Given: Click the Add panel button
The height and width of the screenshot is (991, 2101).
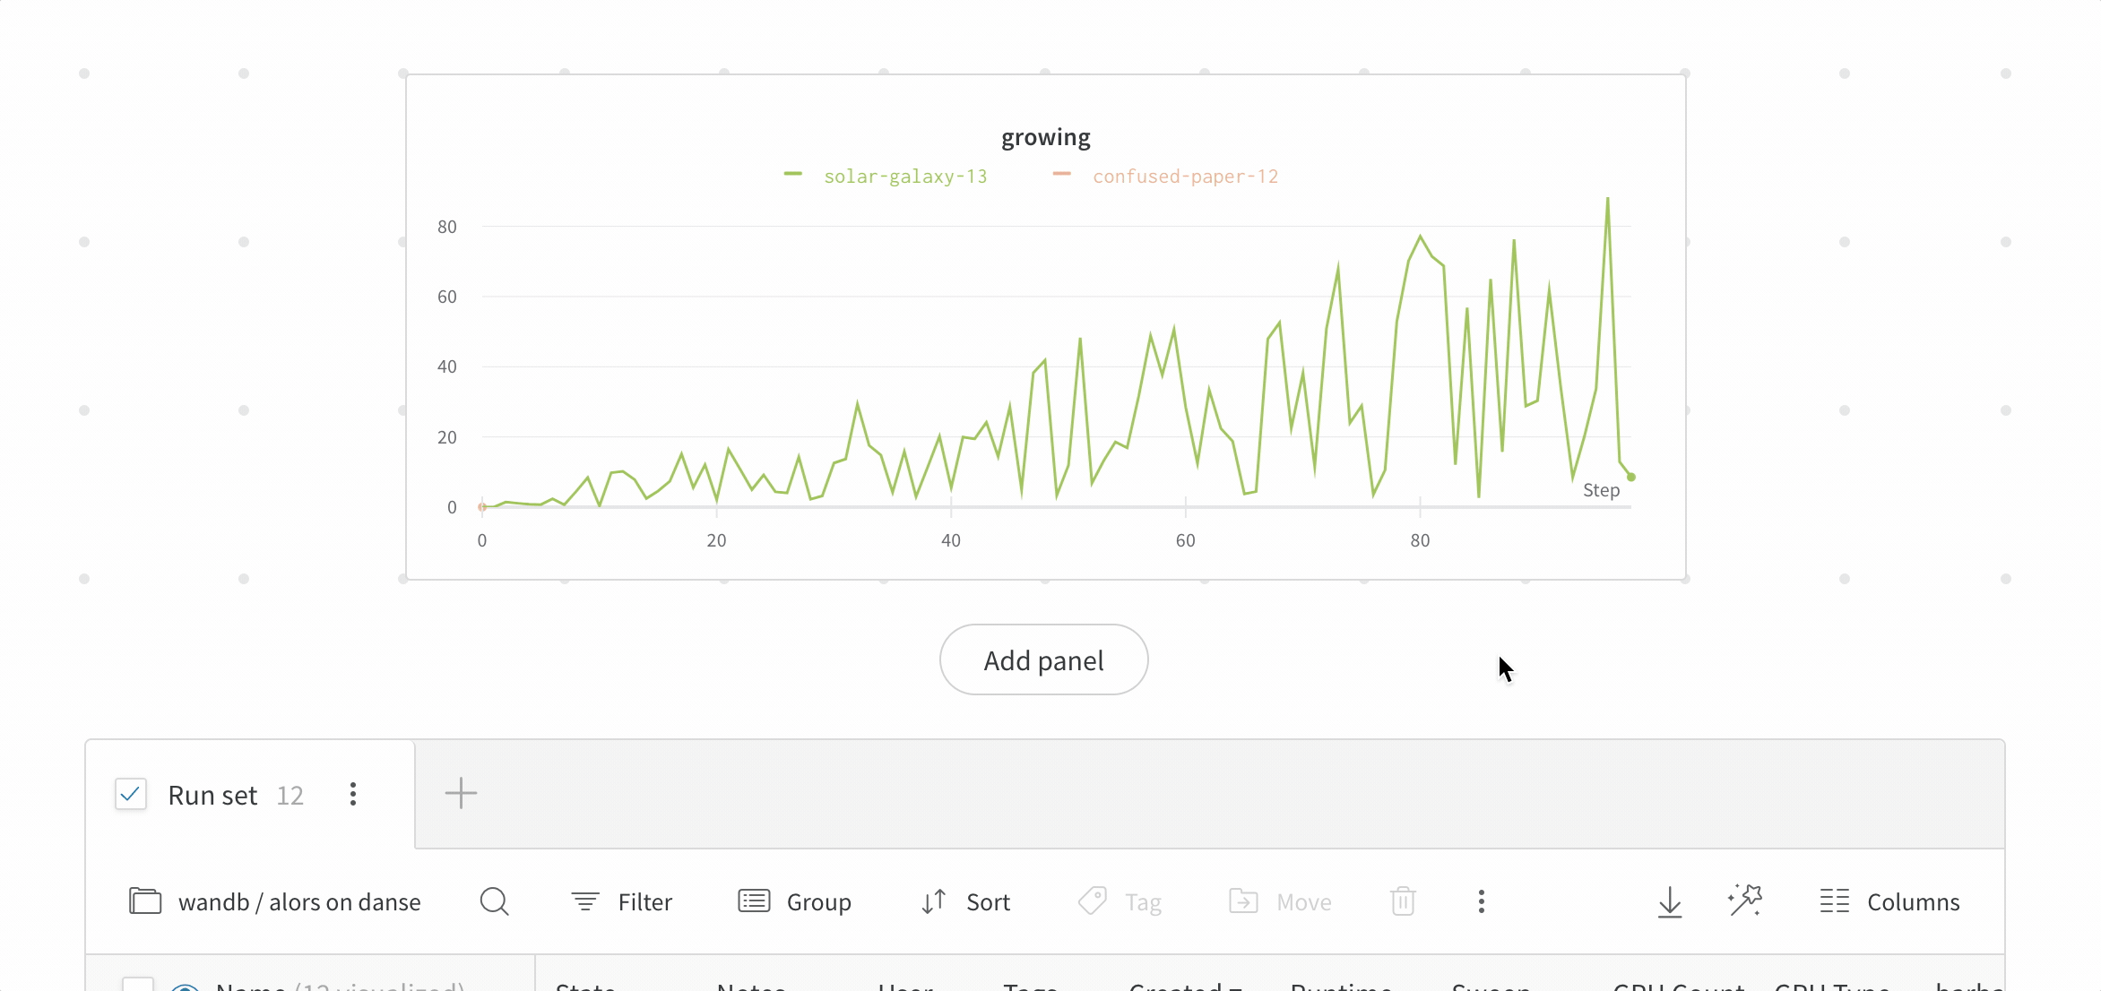Looking at the screenshot, I should click(1043, 660).
